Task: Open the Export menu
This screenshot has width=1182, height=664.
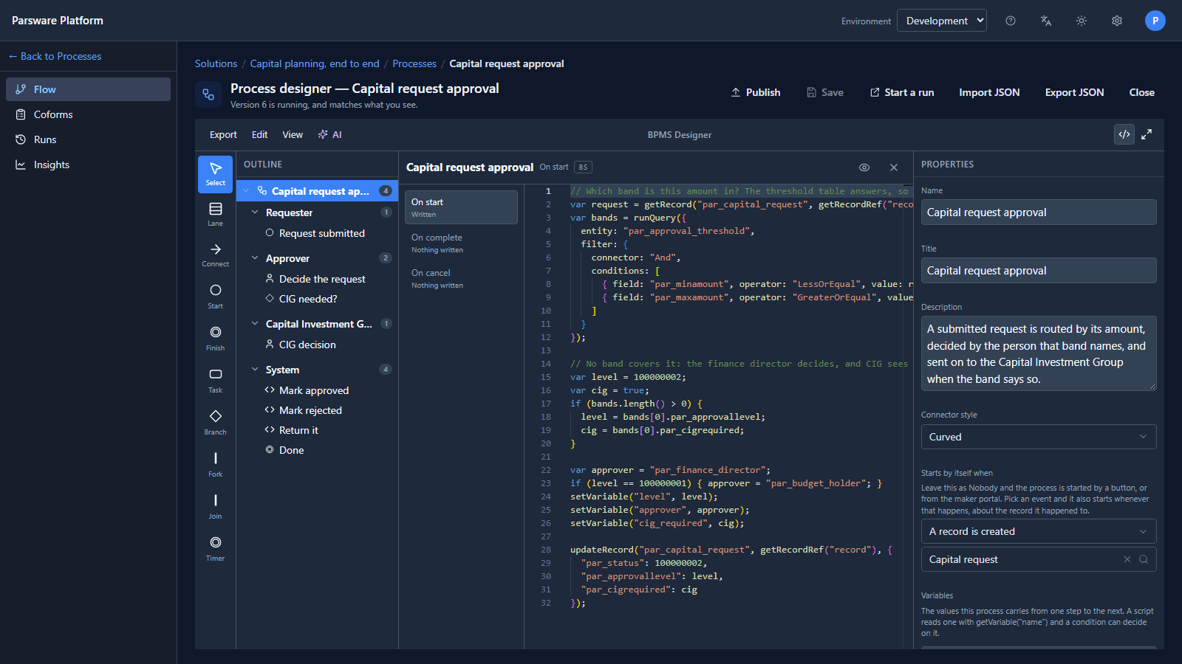Action: point(223,134)
